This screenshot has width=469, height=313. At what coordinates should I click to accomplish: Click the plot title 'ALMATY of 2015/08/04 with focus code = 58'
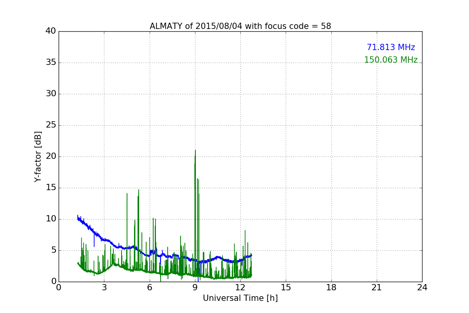tap(240, 26)
